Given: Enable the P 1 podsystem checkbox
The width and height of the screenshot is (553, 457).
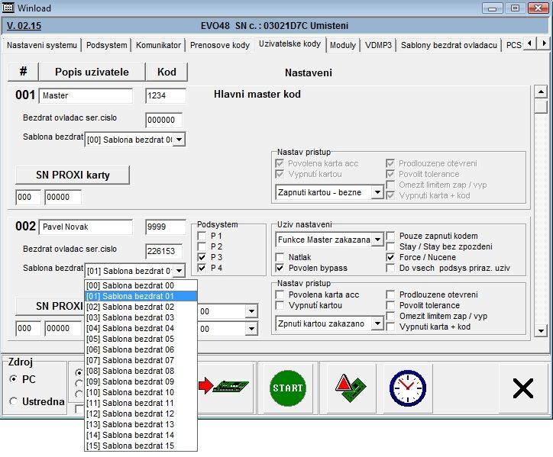Looking at the screenshot, I should [202, 237].
